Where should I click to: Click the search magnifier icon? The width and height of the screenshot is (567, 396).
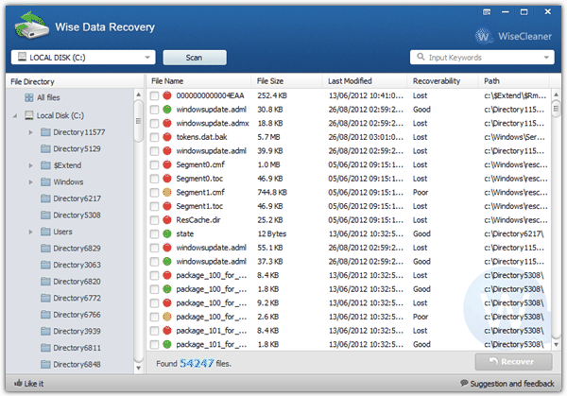point(421,57)
